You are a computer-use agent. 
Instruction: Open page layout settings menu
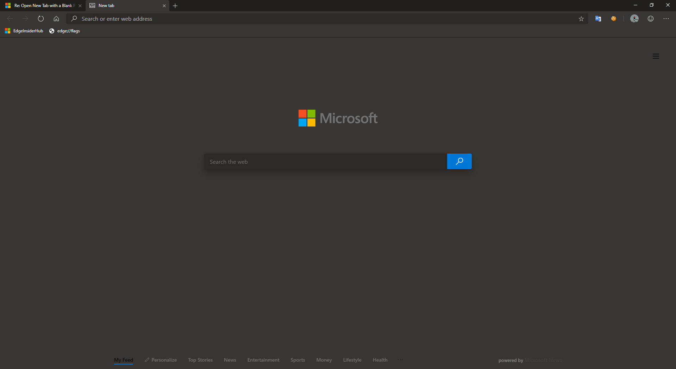[656, 56]
